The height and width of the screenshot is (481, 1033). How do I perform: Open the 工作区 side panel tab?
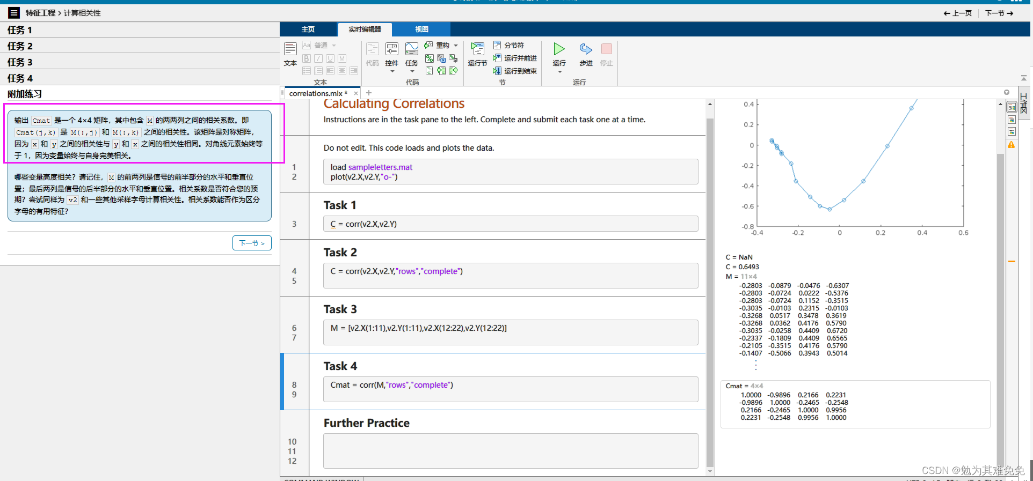[1024, 103]
